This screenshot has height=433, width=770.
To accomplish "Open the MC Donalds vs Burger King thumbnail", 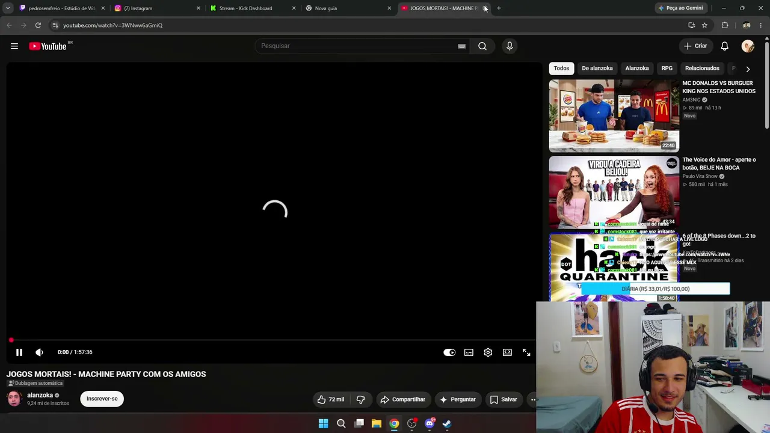I will [x=614, y=115].
